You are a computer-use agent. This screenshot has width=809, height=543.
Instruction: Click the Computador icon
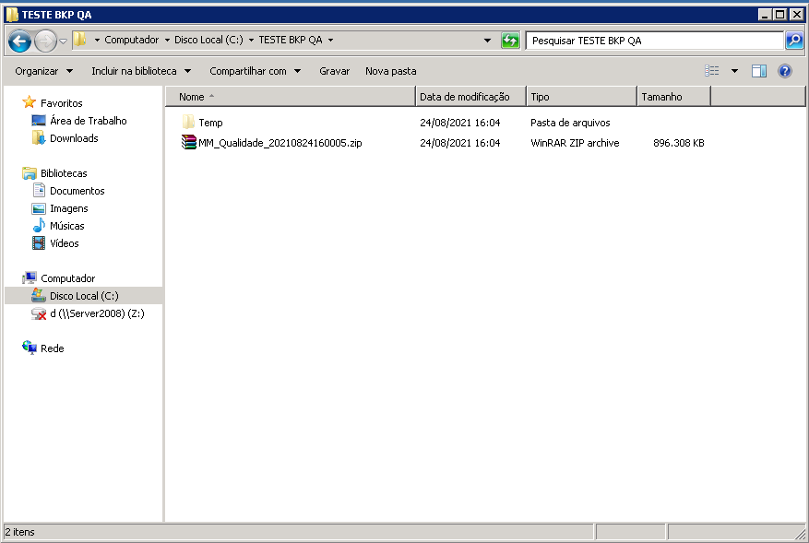[30, 277]
